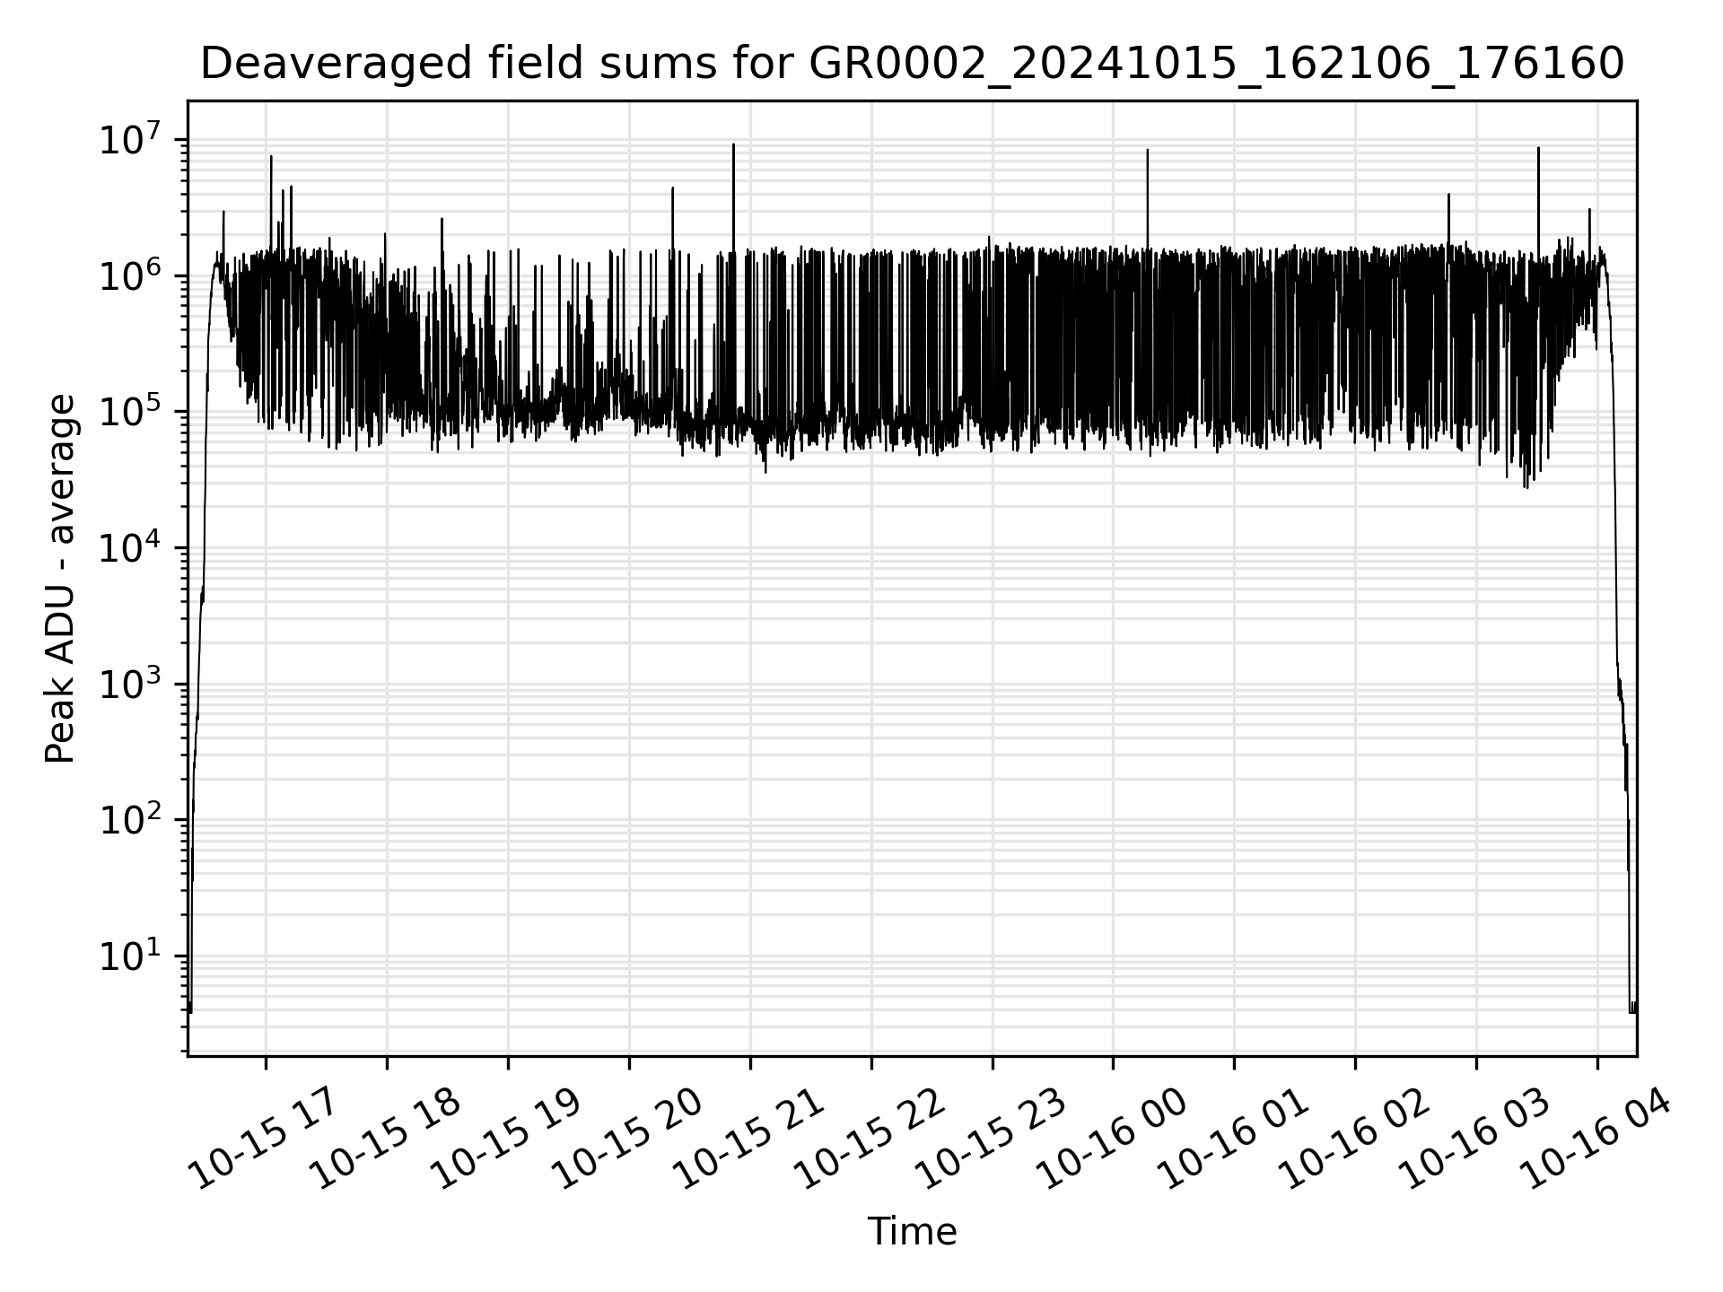Click the x tick label '10-15 19'
This screenshot has height=1292, width=1723.
tap(506, 1136)
